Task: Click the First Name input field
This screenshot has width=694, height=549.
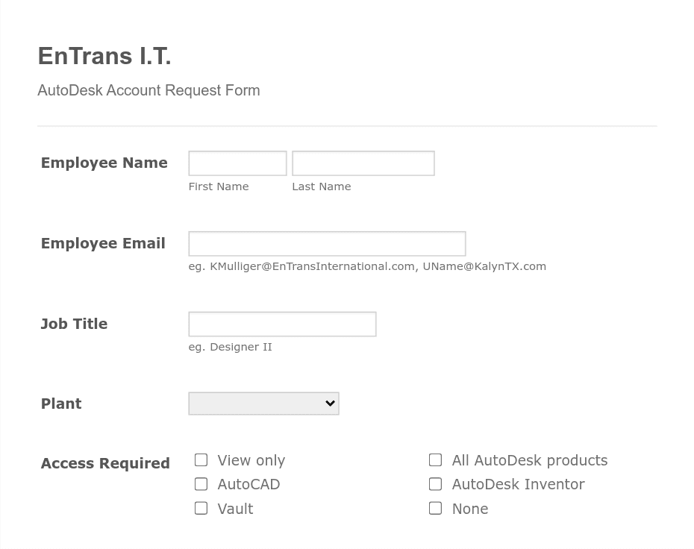Action: point(238,163)
